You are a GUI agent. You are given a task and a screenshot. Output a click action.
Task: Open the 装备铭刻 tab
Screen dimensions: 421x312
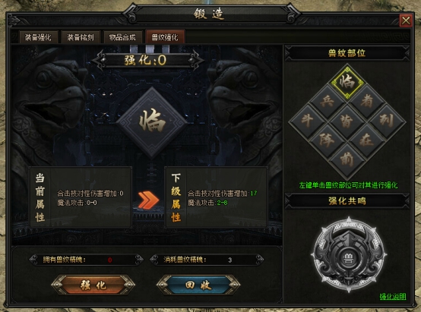tap(81, 37)
